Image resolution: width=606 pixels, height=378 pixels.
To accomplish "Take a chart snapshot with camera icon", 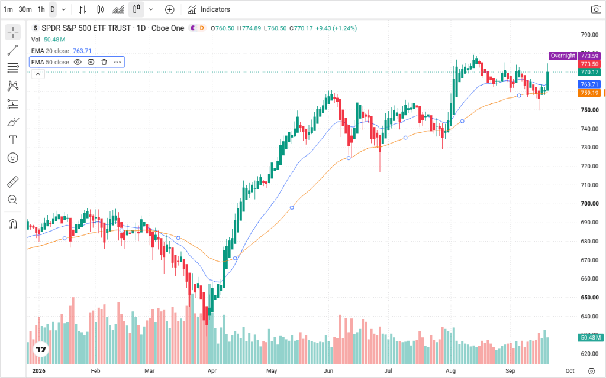I will (596, 9).
